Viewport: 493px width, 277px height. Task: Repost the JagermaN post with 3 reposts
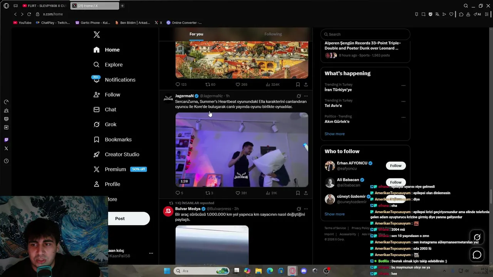point(209,193)
